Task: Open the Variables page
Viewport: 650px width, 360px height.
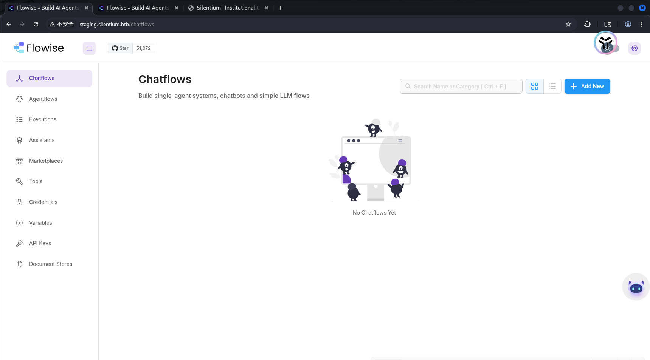Action: coord(40,223)
